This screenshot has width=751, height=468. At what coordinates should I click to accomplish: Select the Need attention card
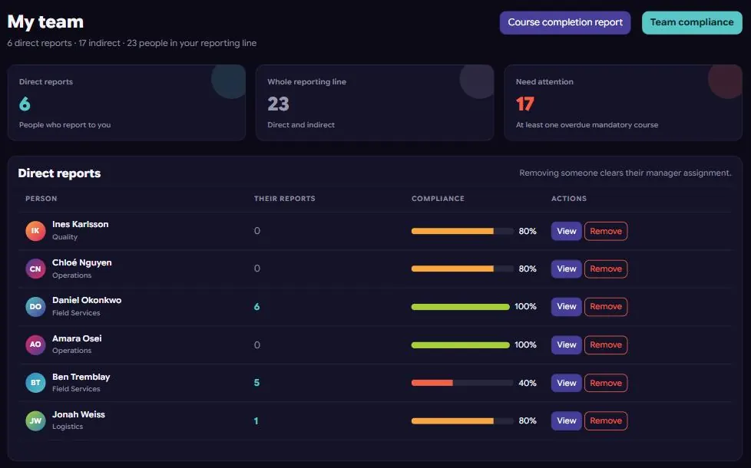623,103
